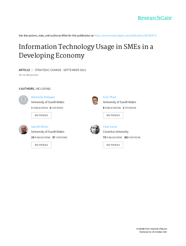Click 'University of South Wales' under Ademola Afolayan
The image size is (186, 246).
point(48,102)
